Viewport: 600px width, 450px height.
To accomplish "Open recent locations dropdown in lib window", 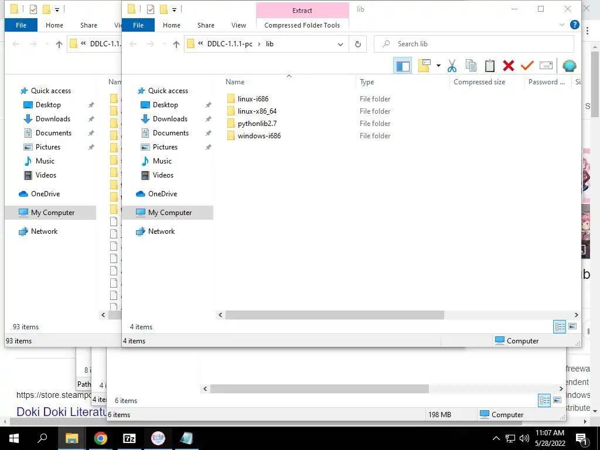I will pyautogui.click(x=164, y=45).
